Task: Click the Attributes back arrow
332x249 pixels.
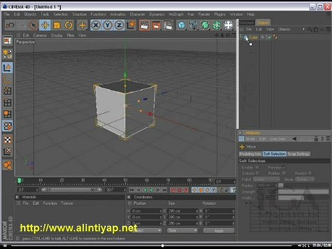Action: [x=295, y=139]
